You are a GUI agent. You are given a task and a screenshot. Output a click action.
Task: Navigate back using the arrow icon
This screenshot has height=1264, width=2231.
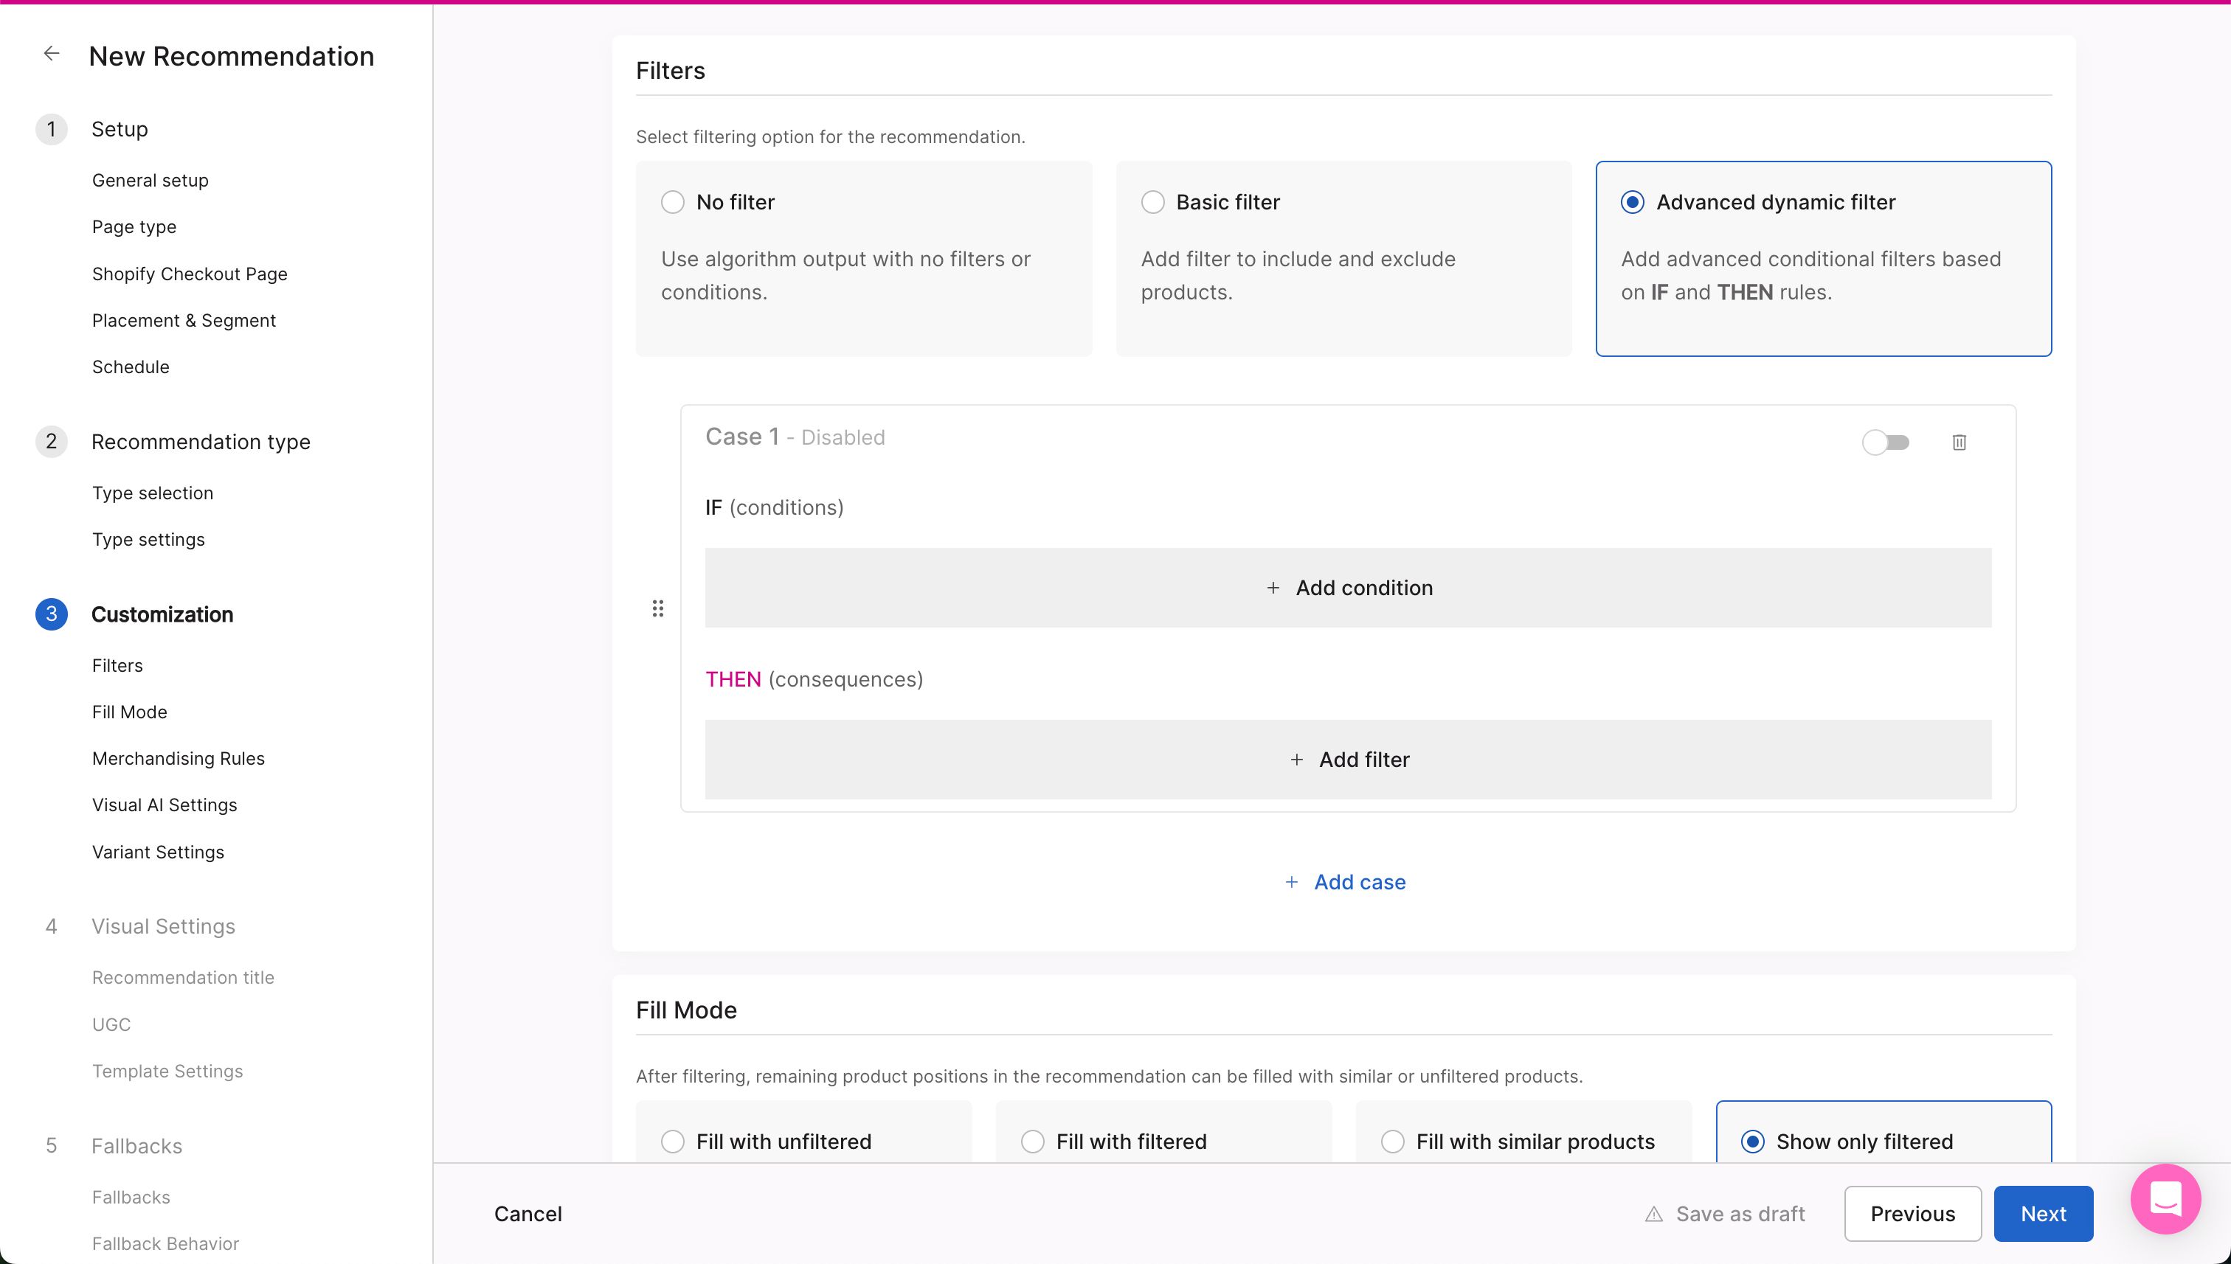tap(51, 53)
